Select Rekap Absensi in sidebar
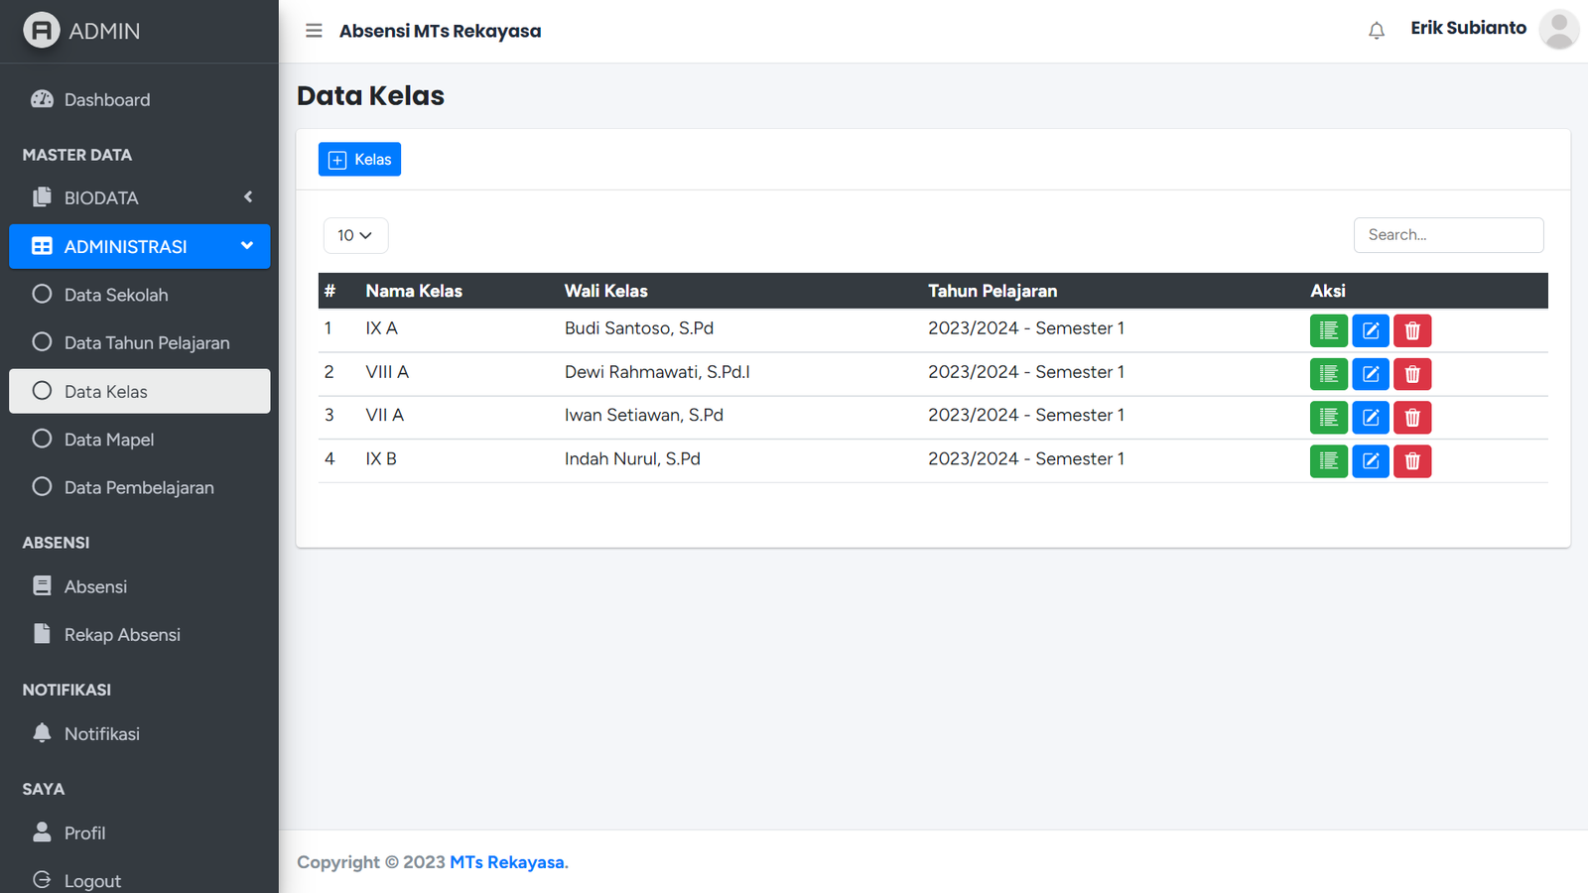The height and width of the screenshot is (893, 1588). (122, 635)
